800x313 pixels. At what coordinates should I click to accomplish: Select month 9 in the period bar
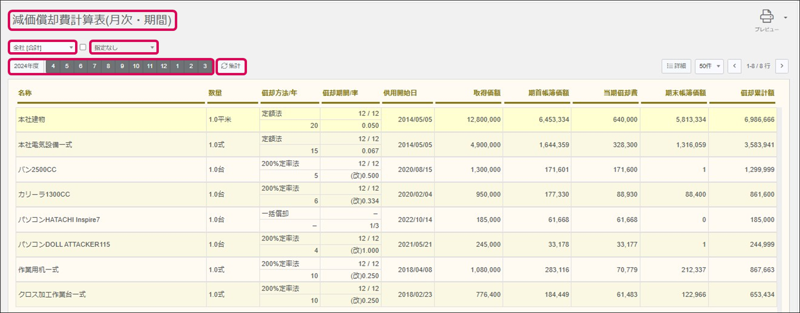click(x=122, y=66)
